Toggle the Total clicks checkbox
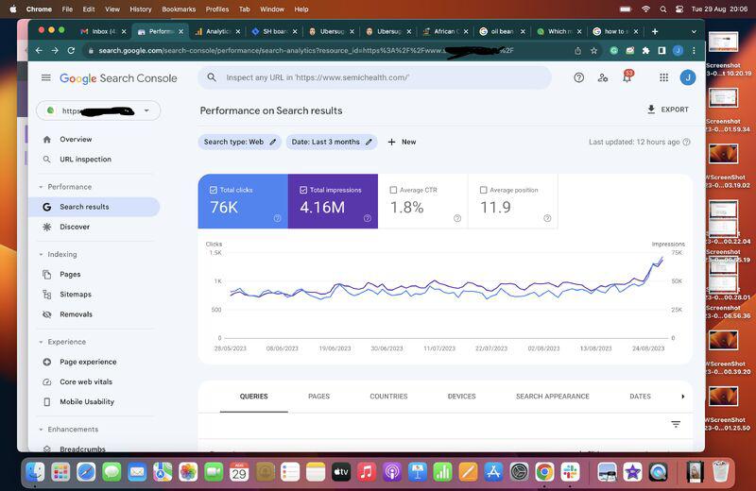This screenshot has width=756, height=491. click(214, 190)
